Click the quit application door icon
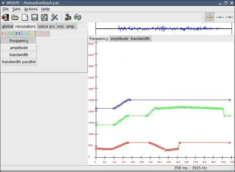The image size is (235, 172). [5, 17]
